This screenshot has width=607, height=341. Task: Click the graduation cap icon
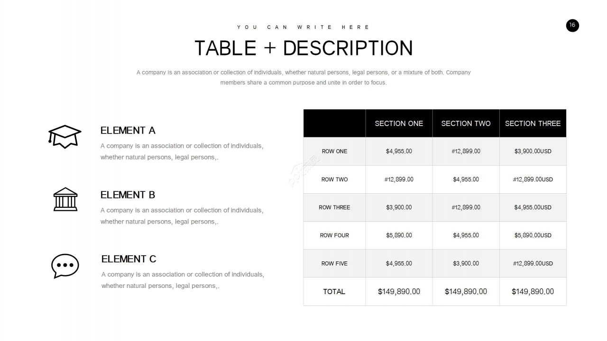tap(64, 136)
